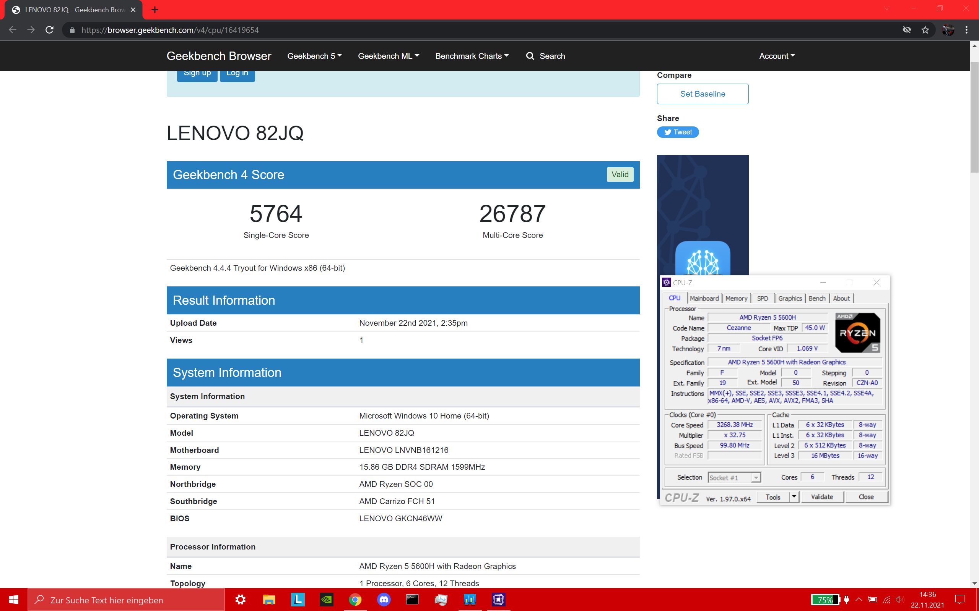The width and height of the screenshot is (979, 611).
Task: Click the Tweet share button
Action: (678, 132)
